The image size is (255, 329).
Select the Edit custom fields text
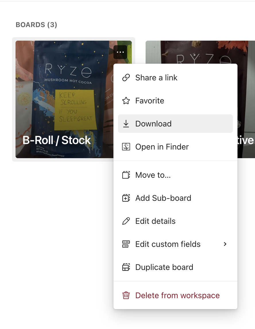[x=168, y=244]
